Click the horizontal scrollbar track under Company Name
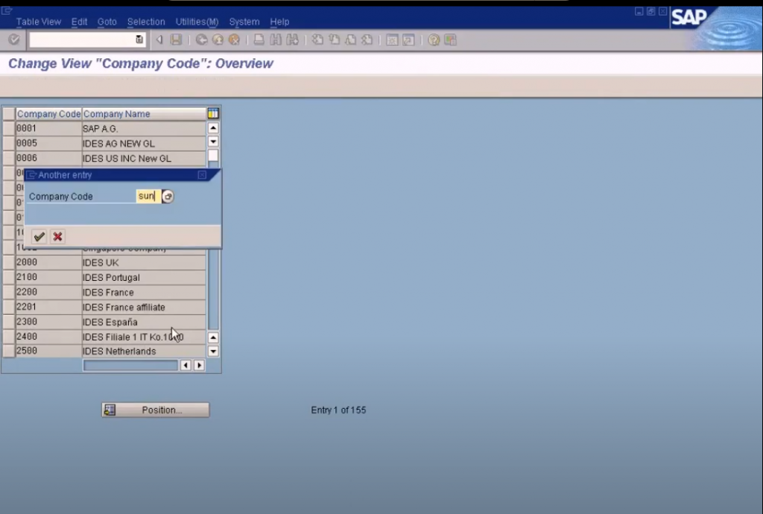The height and width of the screenshot is (514, 763). (x=130, y=365)
